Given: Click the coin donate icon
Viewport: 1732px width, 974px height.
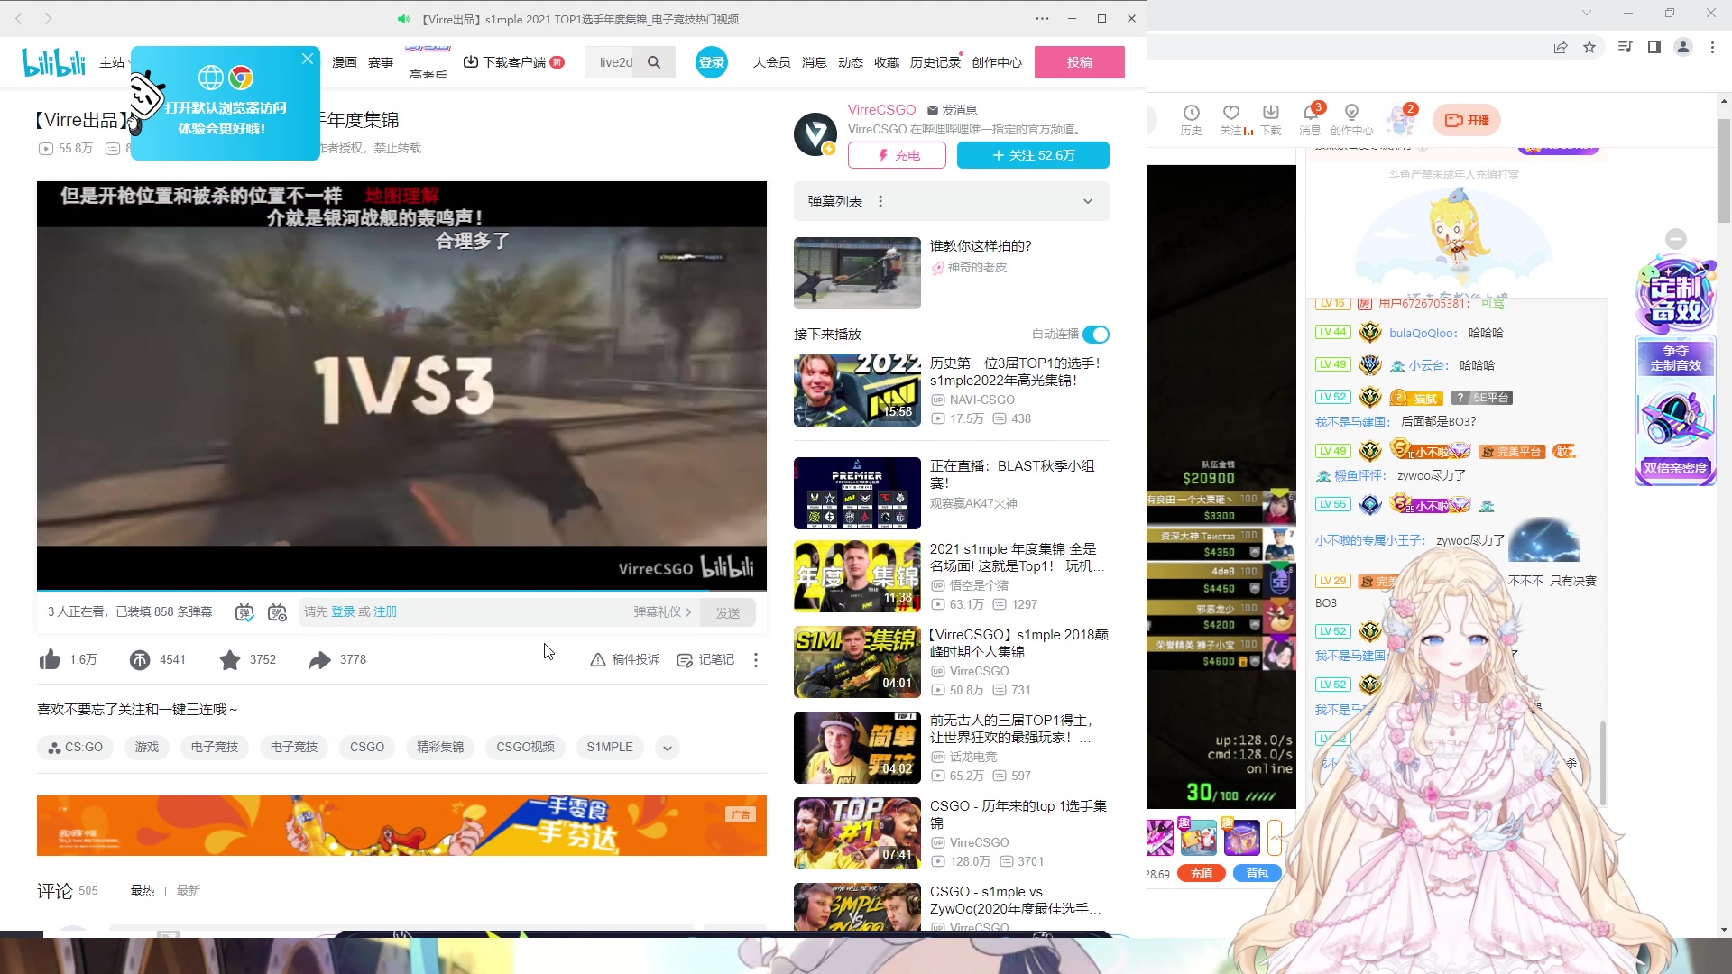Looking at the screenshot, I should 140,659.
